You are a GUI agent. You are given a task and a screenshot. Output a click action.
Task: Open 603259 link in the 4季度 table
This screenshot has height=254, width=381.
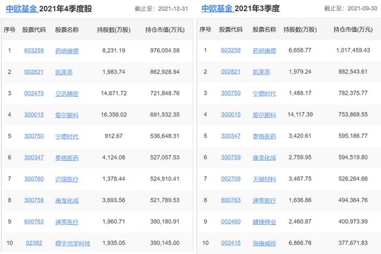tap(34, 51)
